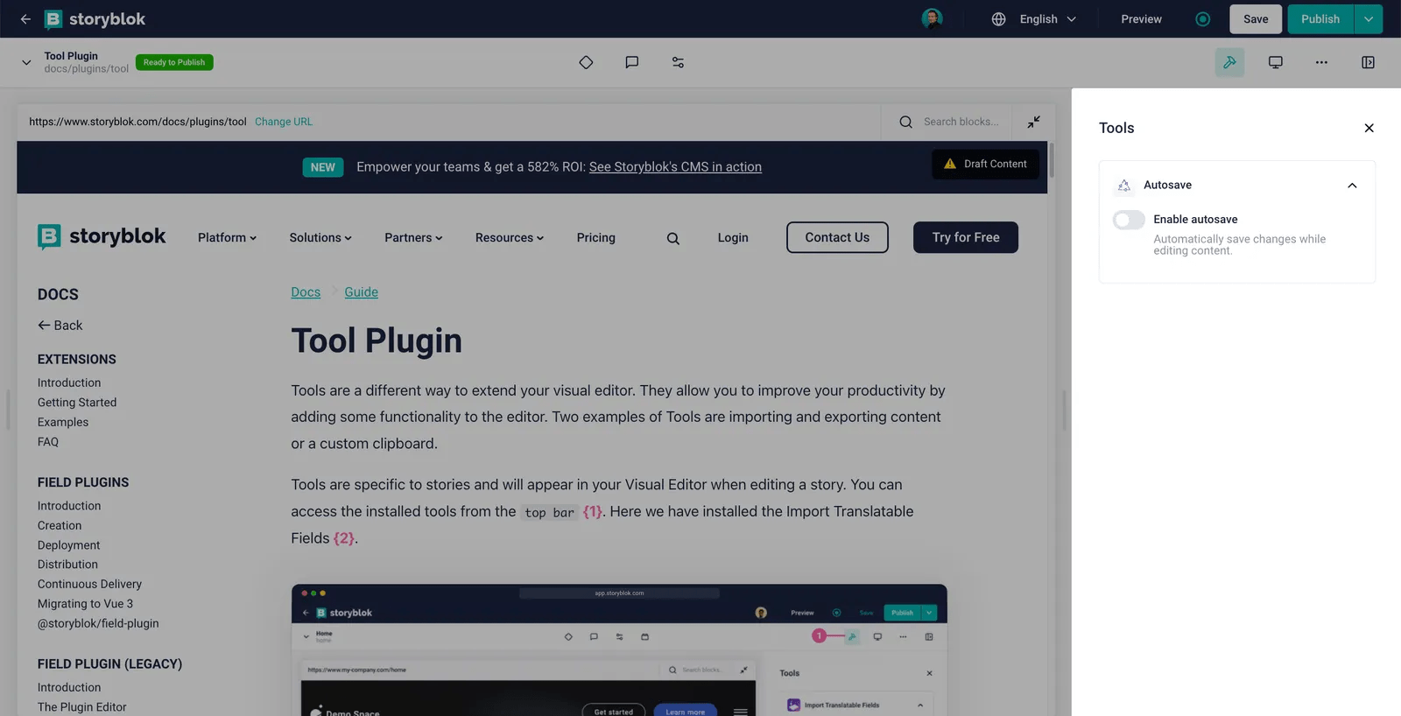Image resolution: width=1401 pixels, height=716 pixels.
Task: Open FAQ sidebar item
Action: tap(48, 442)
